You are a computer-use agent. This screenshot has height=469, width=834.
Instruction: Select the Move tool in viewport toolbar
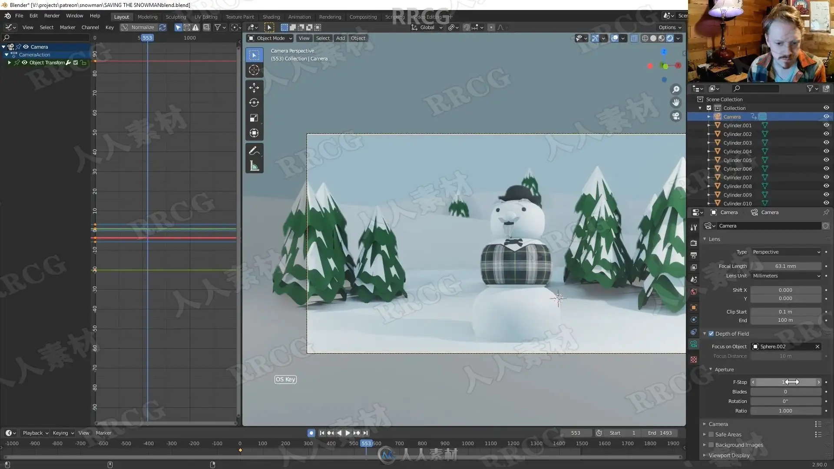coord(254,88)
